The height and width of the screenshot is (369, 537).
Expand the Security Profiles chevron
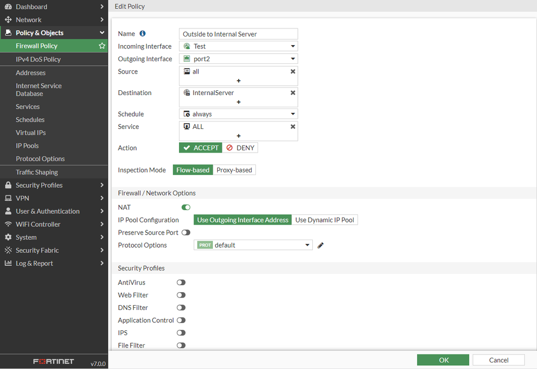[102, 185]
